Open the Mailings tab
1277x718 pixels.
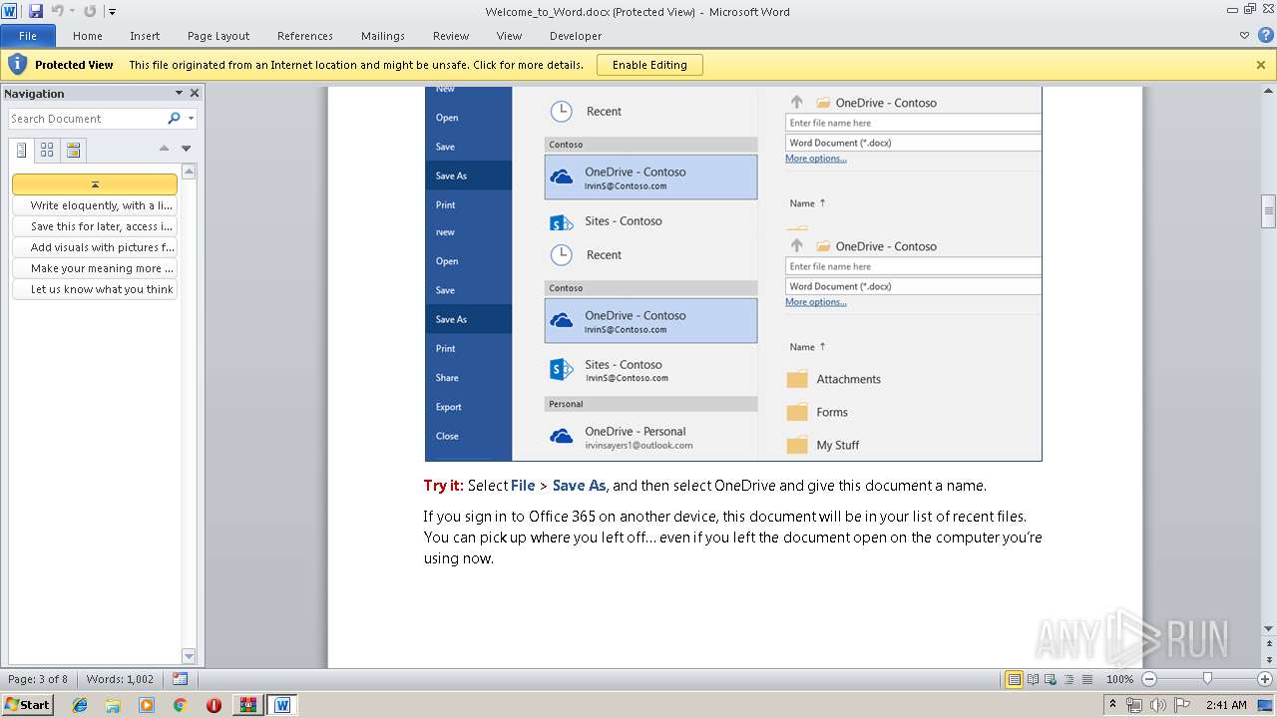click(x=383, y=36)
